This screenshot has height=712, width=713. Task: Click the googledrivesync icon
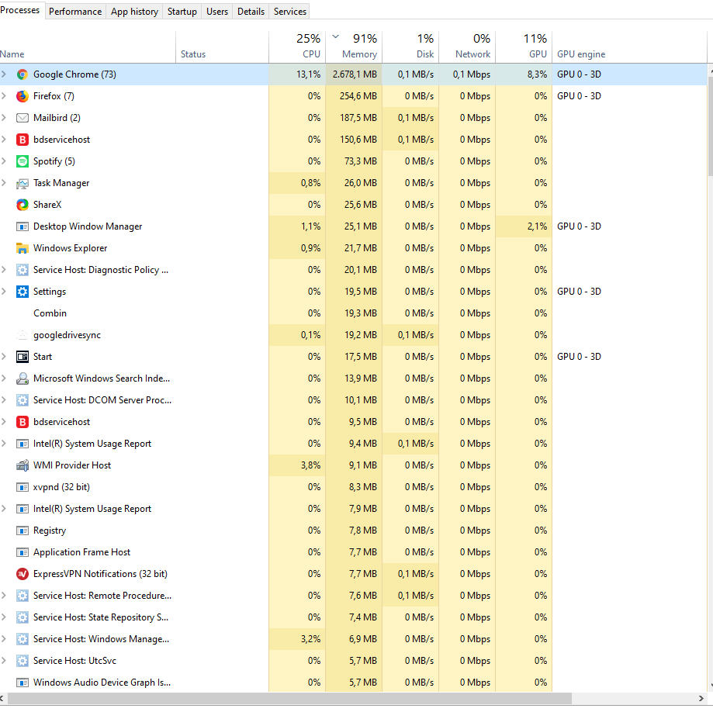pos(22,335)
